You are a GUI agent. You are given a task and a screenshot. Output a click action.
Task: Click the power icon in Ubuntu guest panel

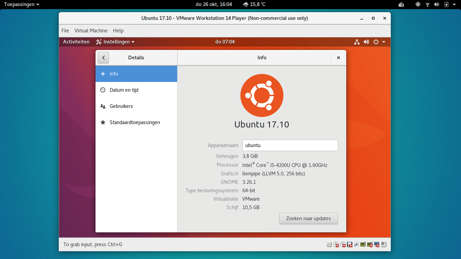pyautogui.click(x=376, y=42)
